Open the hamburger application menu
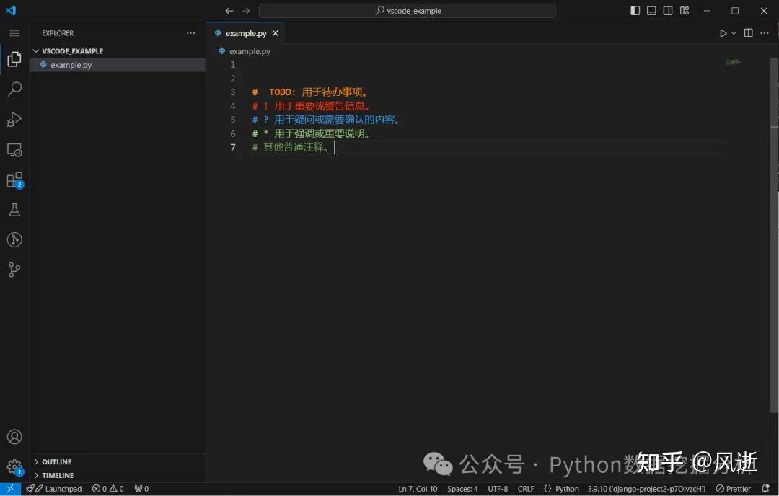779x496 pixels. coord(14,33)
